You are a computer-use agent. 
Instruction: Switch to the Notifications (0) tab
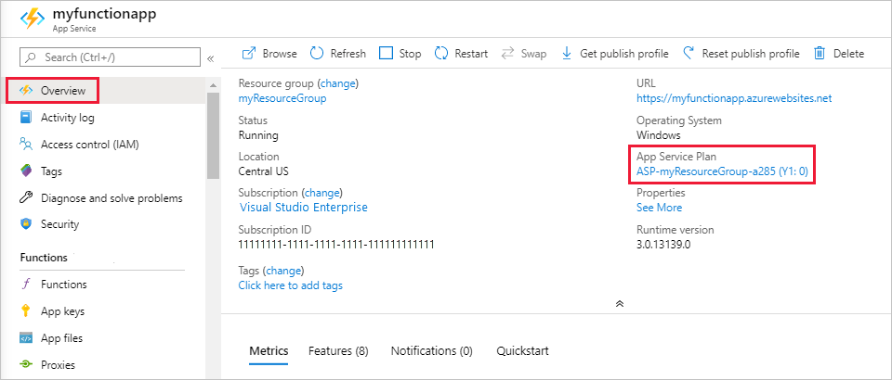(x=432, y=351)
